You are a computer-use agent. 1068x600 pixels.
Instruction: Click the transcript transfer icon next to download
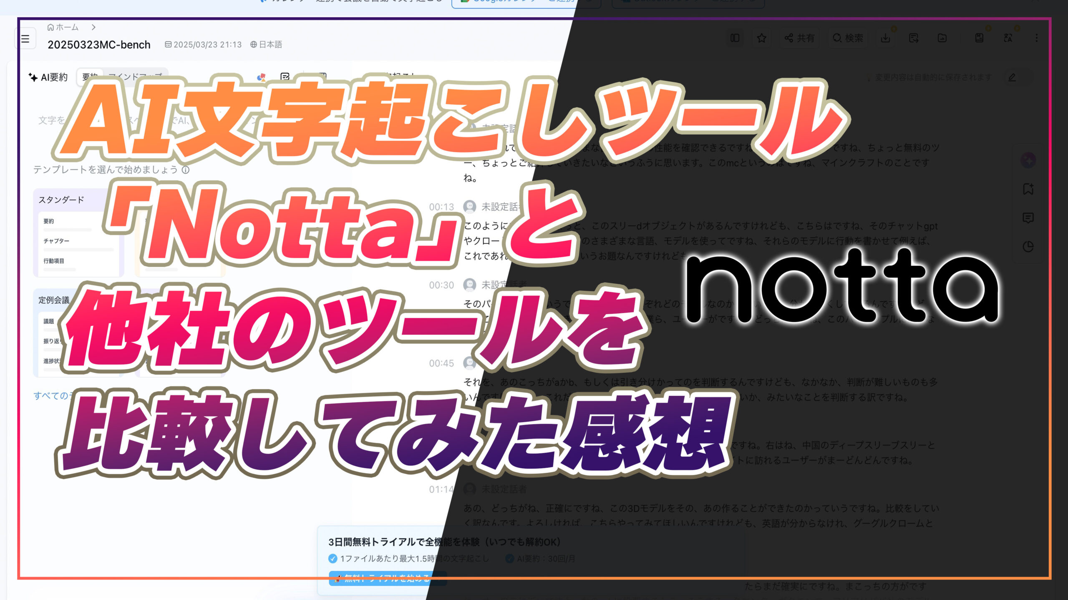(x=914, y=38)
